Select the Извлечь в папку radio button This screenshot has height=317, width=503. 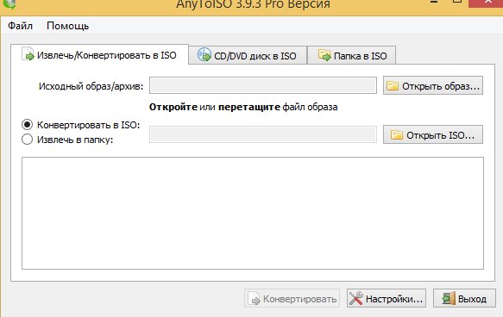(x=28, y=140)
